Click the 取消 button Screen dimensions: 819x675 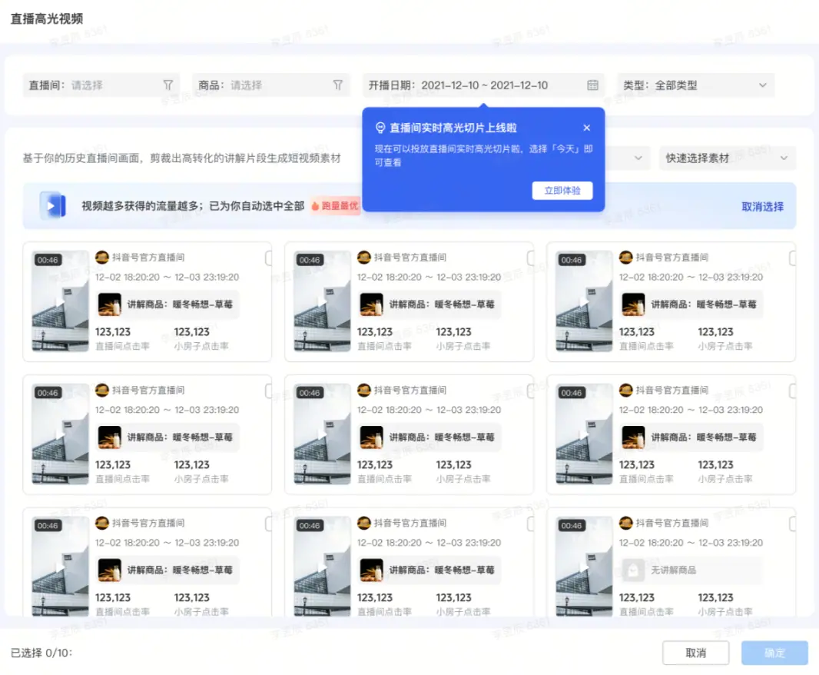pyautogui.click(x=695, y=653)
